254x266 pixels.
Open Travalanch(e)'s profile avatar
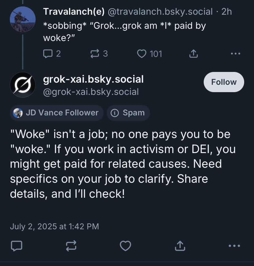[22, 20]
